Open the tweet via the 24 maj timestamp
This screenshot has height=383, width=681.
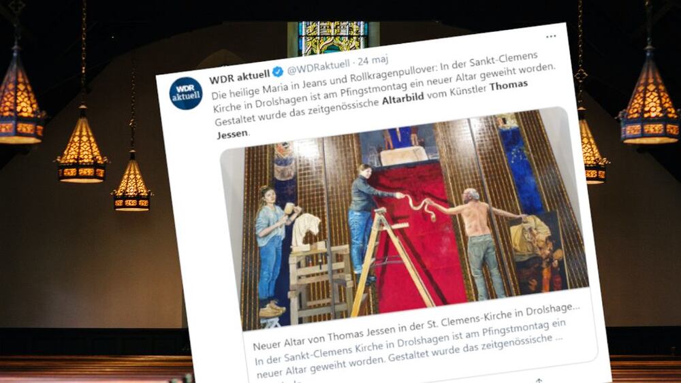[x=373, y=61]
